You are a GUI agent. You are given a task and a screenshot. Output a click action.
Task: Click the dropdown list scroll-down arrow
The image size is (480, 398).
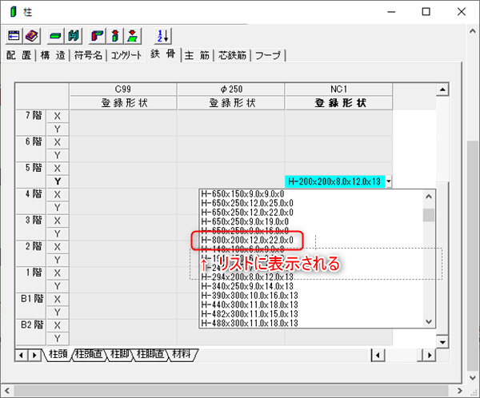pyautogui.click(x=430, y=320)
